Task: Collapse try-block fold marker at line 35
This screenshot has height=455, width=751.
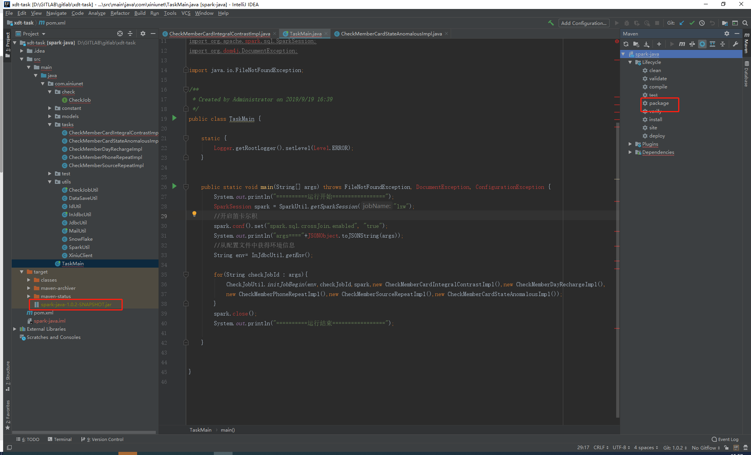Action: click(186, 275)
